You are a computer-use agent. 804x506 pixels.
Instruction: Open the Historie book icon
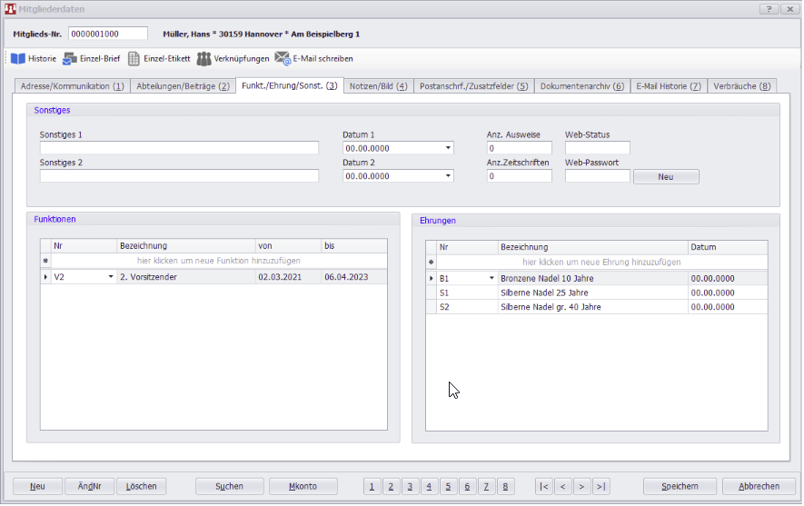[19, 58]
